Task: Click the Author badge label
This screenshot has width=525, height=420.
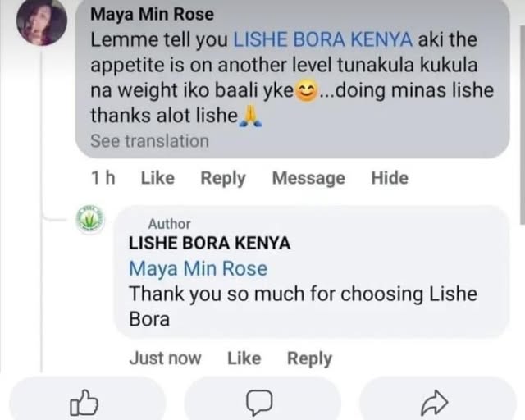Action: 169,224
